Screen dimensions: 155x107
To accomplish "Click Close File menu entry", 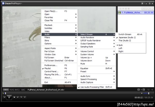I will (59, 21).
